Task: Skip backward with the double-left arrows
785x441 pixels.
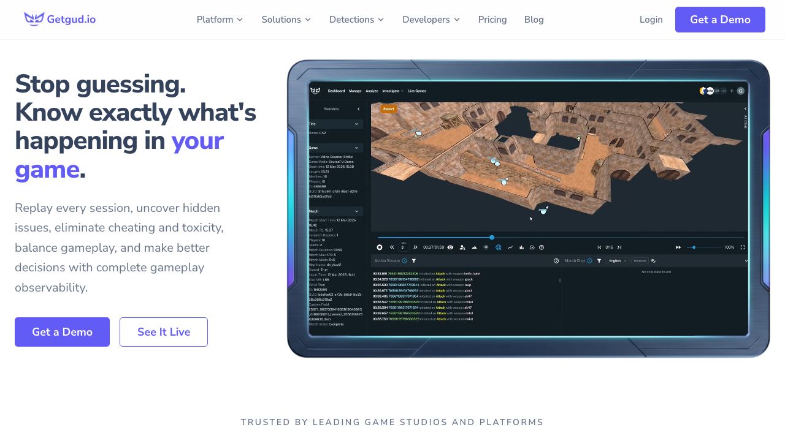Action: pyautogui.click(x=392, y=247)
